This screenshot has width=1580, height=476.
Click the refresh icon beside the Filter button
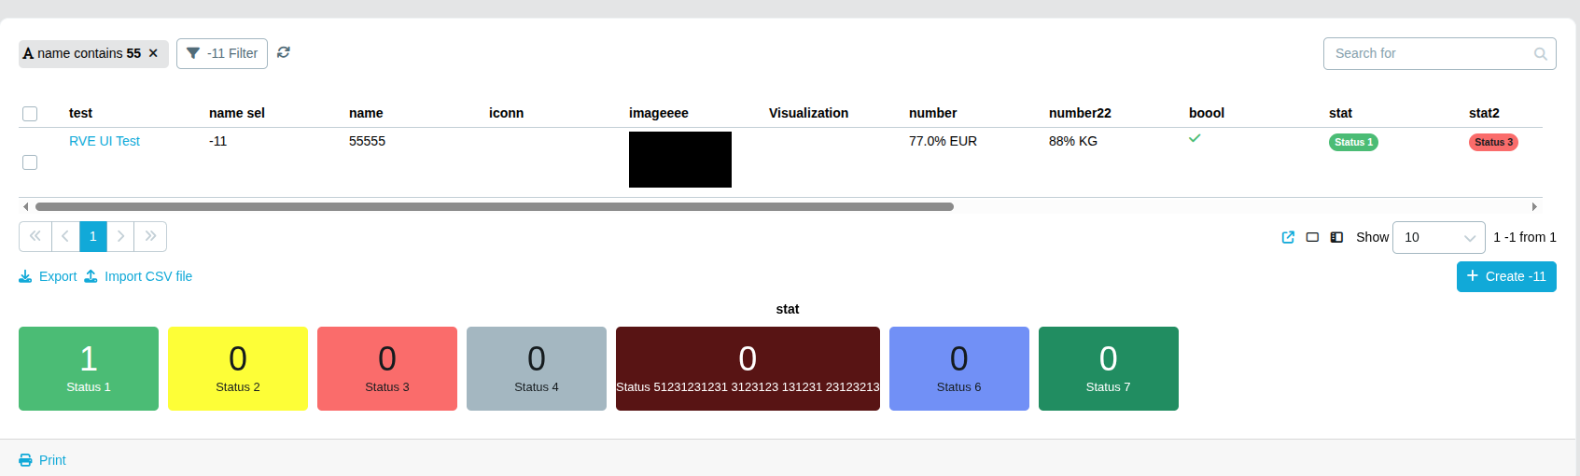[x=284, y=53]
